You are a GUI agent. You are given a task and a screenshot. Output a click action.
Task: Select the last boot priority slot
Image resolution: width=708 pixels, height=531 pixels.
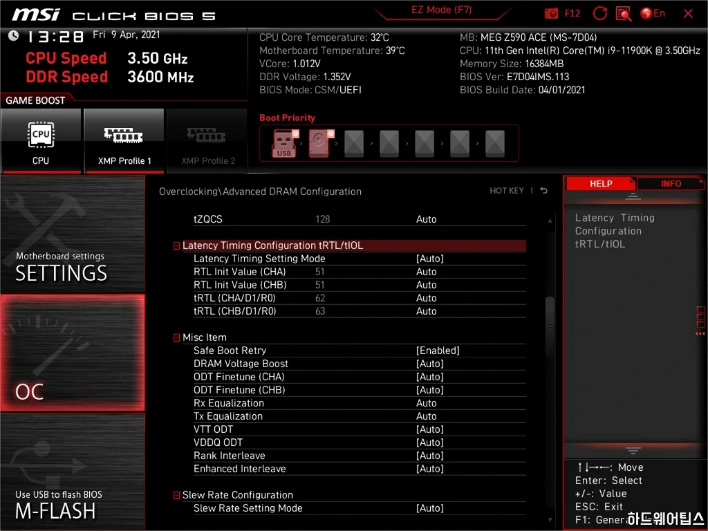point(495,143)
